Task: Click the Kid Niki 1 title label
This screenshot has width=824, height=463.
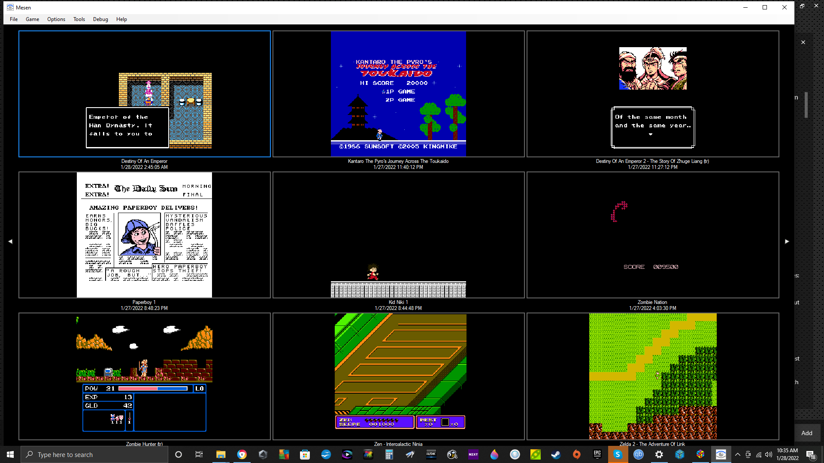Action: pos(398,302)
